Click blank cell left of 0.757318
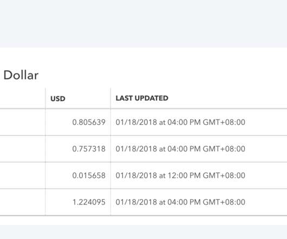Screen dimensions: 287x239 click(x=23, y=149)
